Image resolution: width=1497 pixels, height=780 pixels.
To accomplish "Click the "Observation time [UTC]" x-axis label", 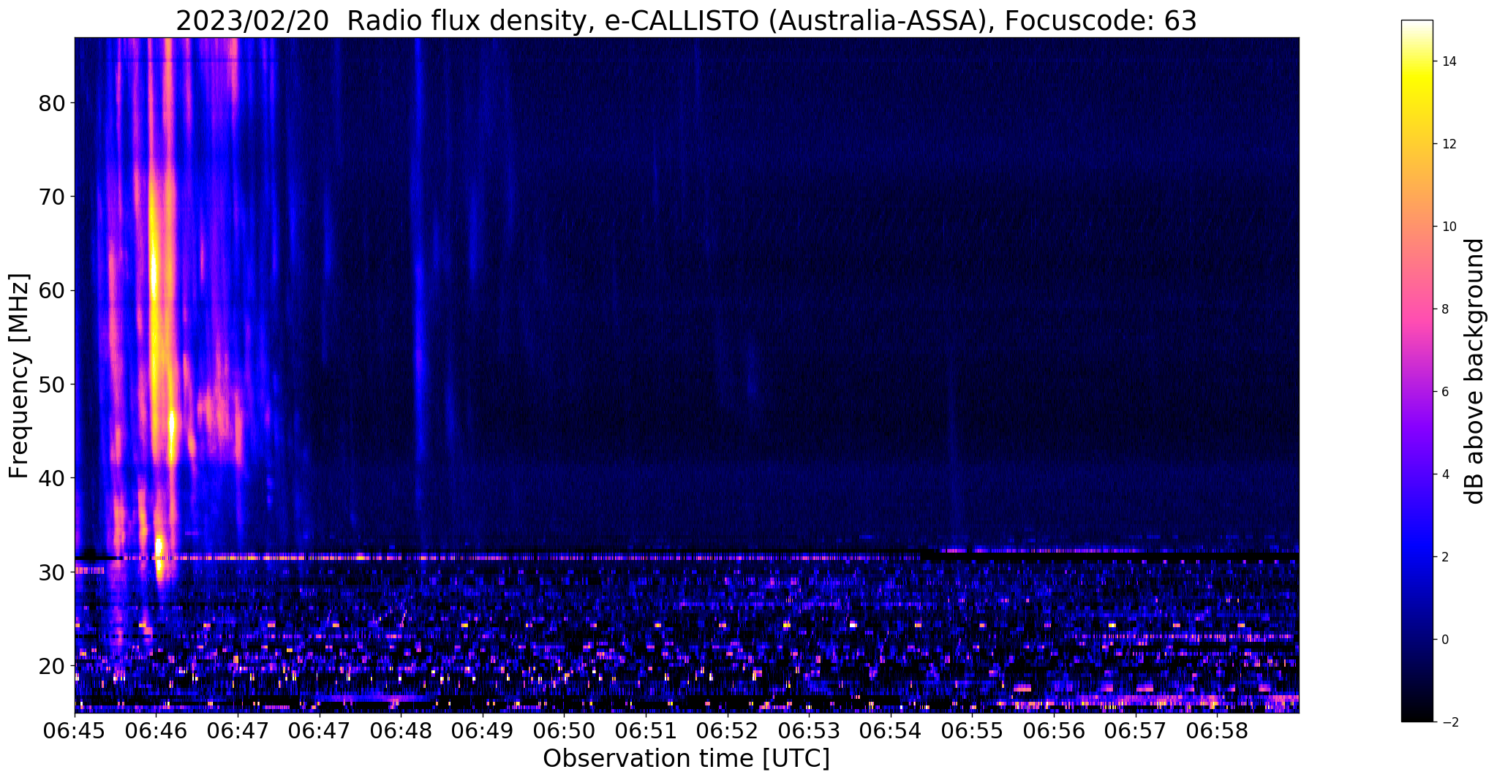I will pos(686,758).
